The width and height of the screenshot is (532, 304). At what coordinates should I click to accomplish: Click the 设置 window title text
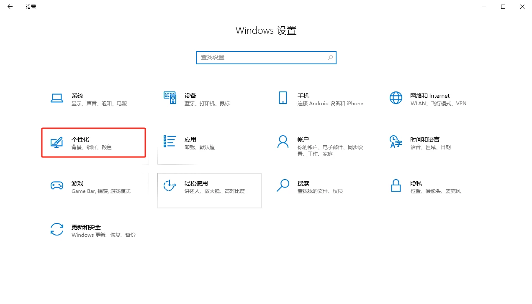point(31,7)
